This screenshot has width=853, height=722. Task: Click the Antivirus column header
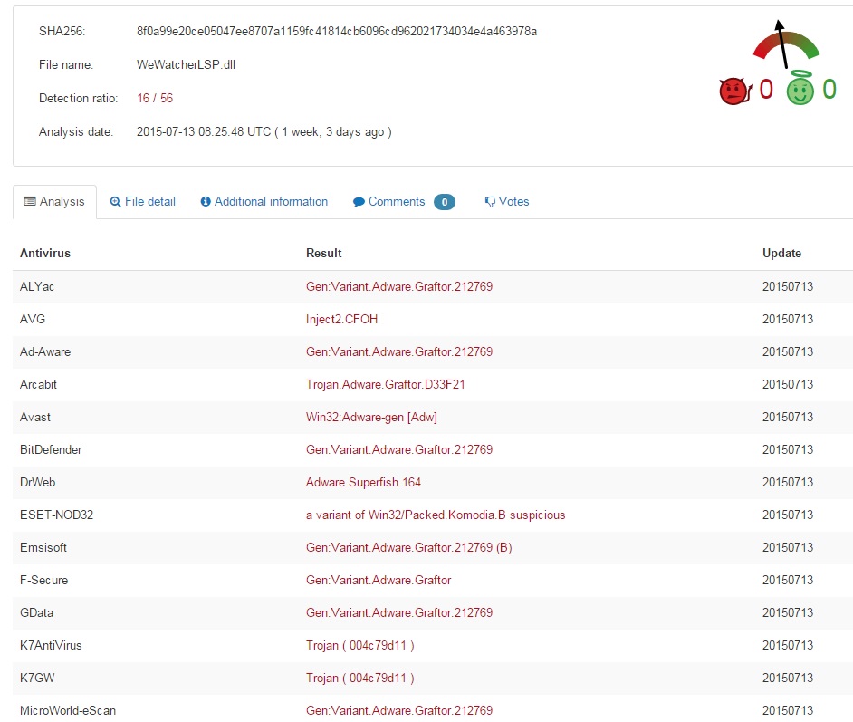click(45, 253)
